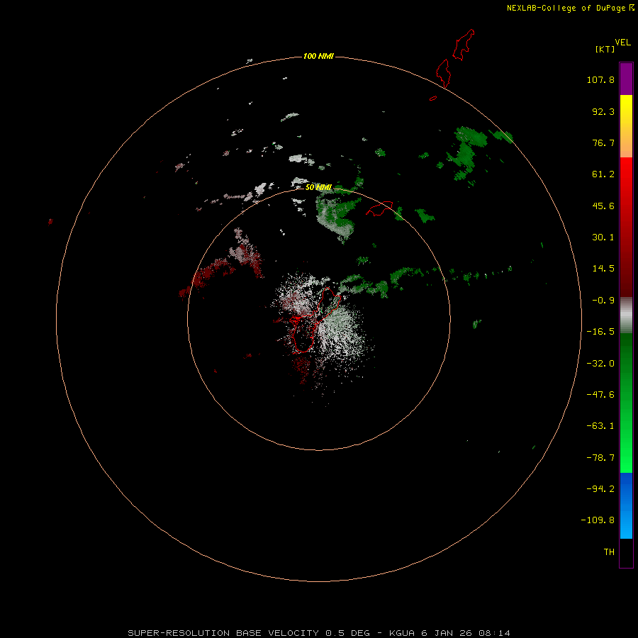638x638 pixels.
Task: Click the 61.2 velocity scale value
Action: (603, 174)
